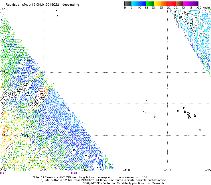Select the '20' wind speed scale label

click(x=153, y=7)
